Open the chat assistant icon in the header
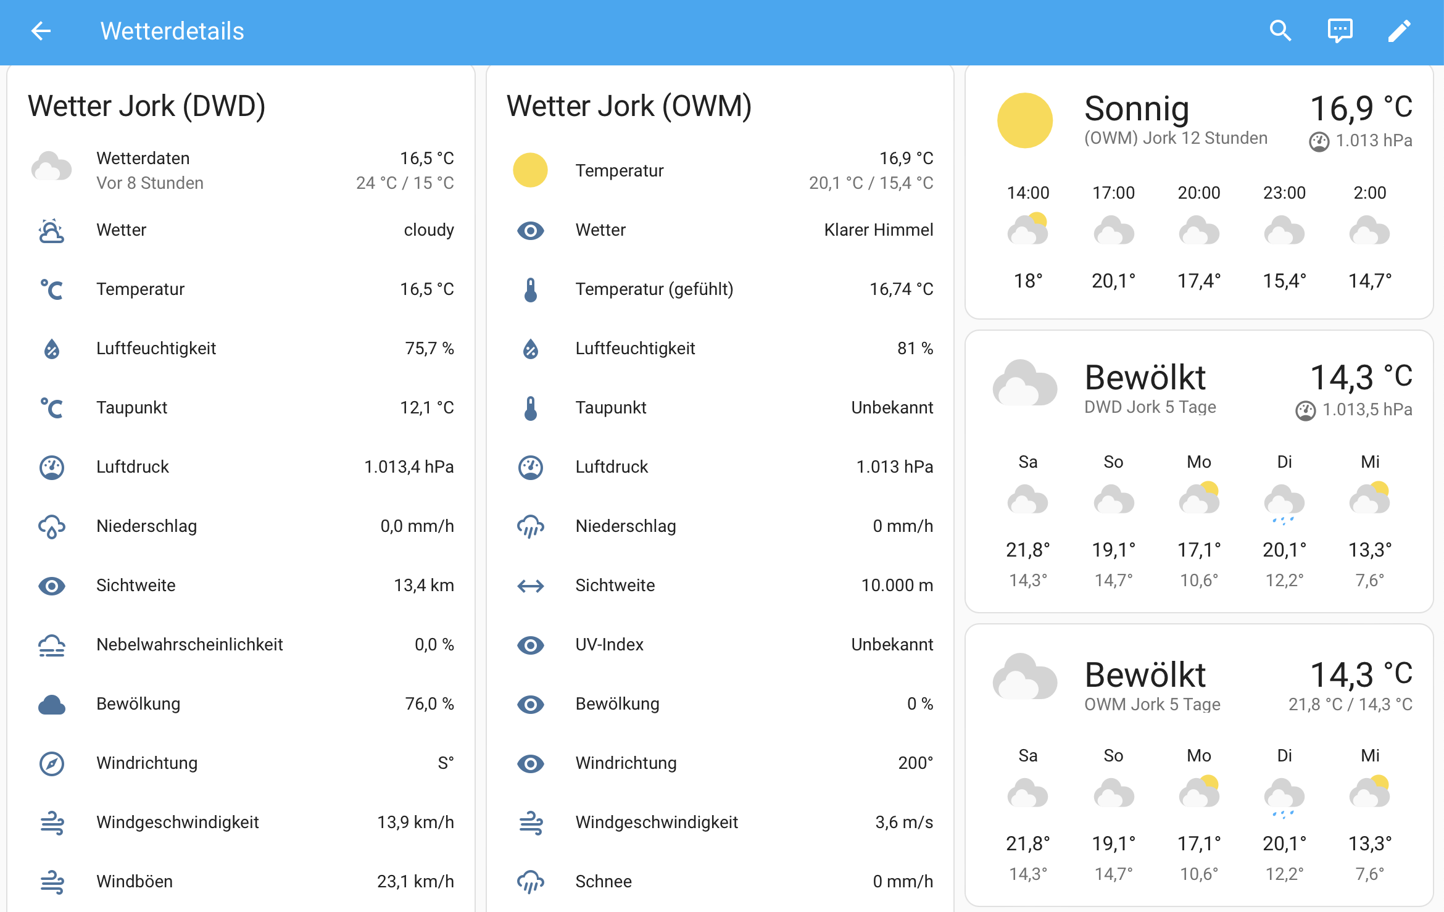Image resolution: width=1444 pixels, height=912 pixels. 1340,31
